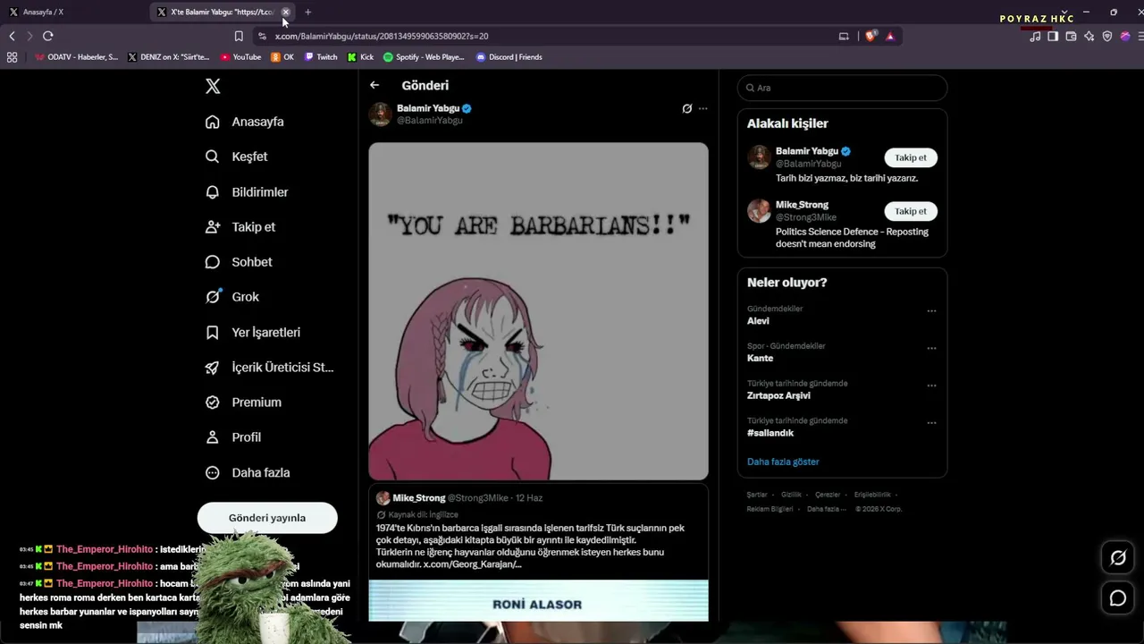Open the #sallandık trending hashtag
Viewport: 1144px width, 644px height.
click(770, 433)
